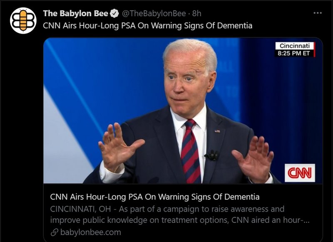Image resolution: width=333 pixels, height=242 pixels.
Task: Open the babylonbee.com domain link
Action: coord(91,232)
